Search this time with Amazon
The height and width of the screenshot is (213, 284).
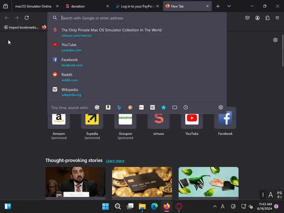click(108, 107)
